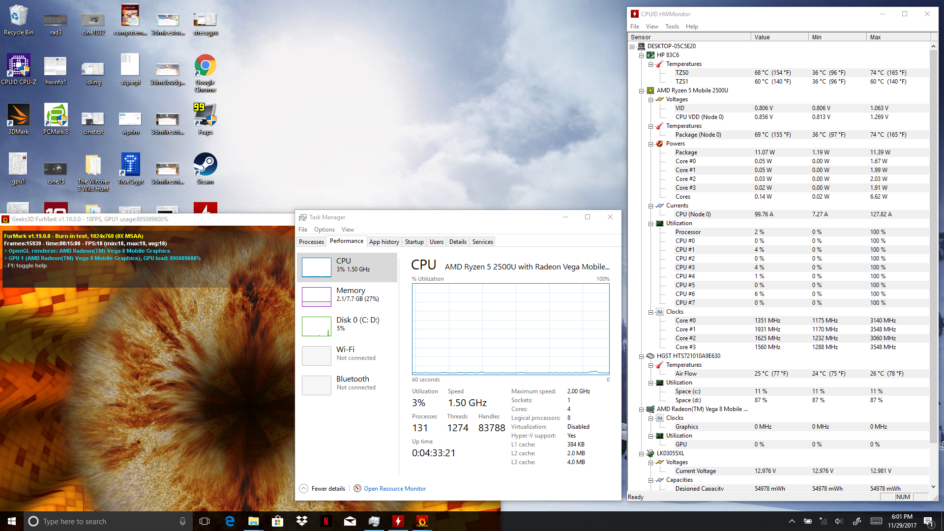This screenshot has width=944, height=531.
Task: Click the Netflix icon in taskbar
Action: point(325,521)
